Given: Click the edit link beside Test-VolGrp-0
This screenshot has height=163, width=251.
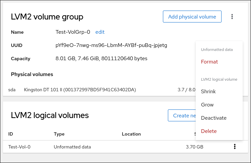Looking at the screenshot, I should 100,32.
